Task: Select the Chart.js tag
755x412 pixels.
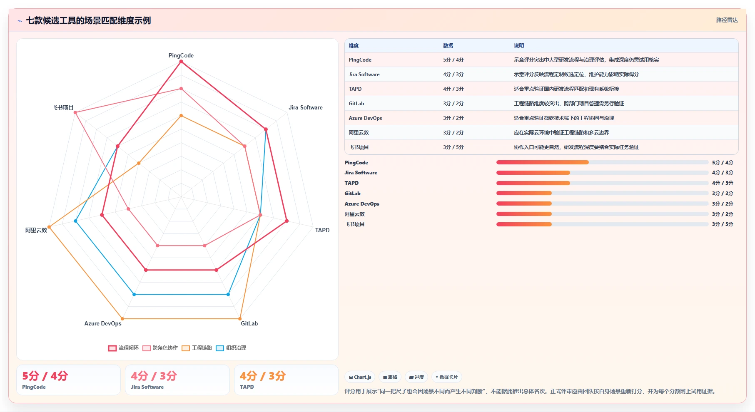Action: (360, 377)
